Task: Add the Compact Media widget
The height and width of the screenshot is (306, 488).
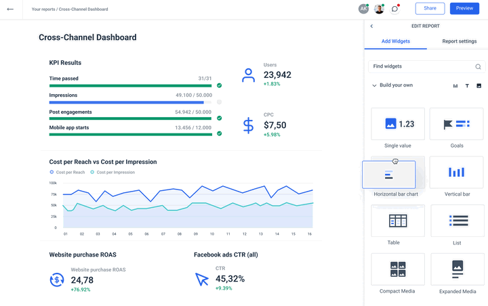Action: pyautogui.click(x=398, y=269)
